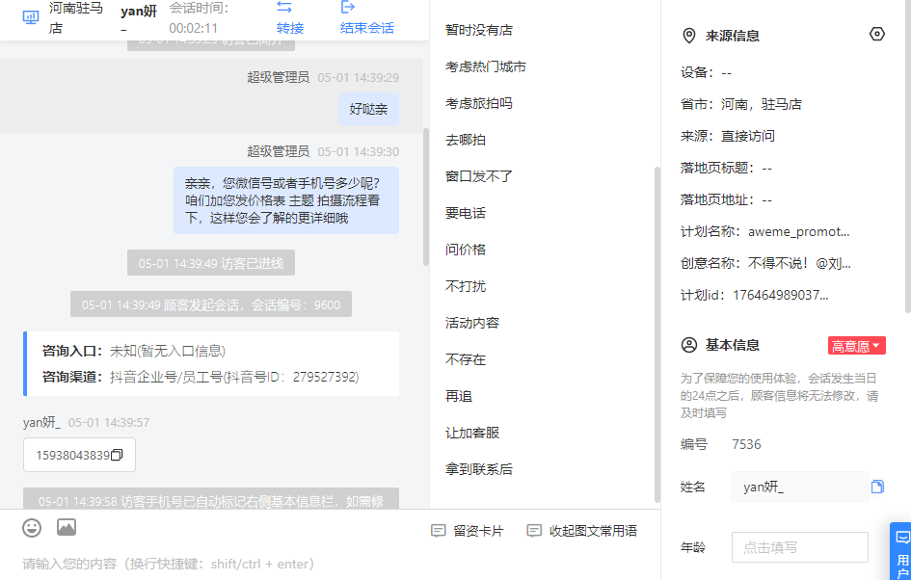Click the blue copy icon beside 姓名 field
The height and width of the screenshot is (580, 911).
tap(877, 487)
